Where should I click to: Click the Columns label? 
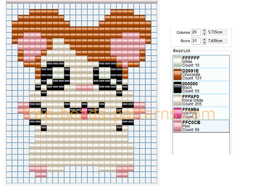tap(183, 32)
